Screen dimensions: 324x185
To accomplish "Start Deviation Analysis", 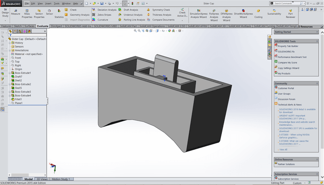I will pyautogui.click(x=104, y=10).
